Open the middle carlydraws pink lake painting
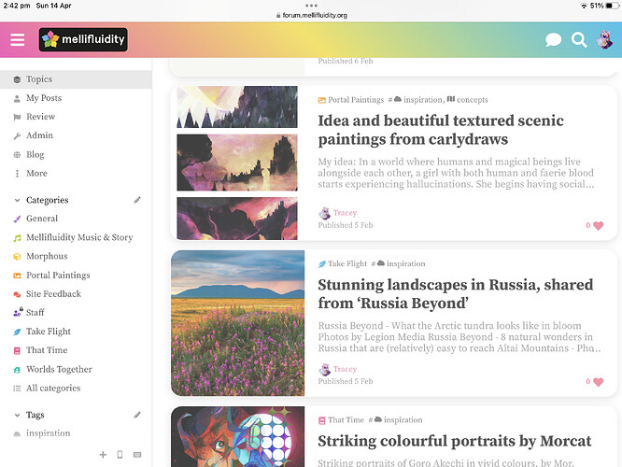 coord(237,163)
